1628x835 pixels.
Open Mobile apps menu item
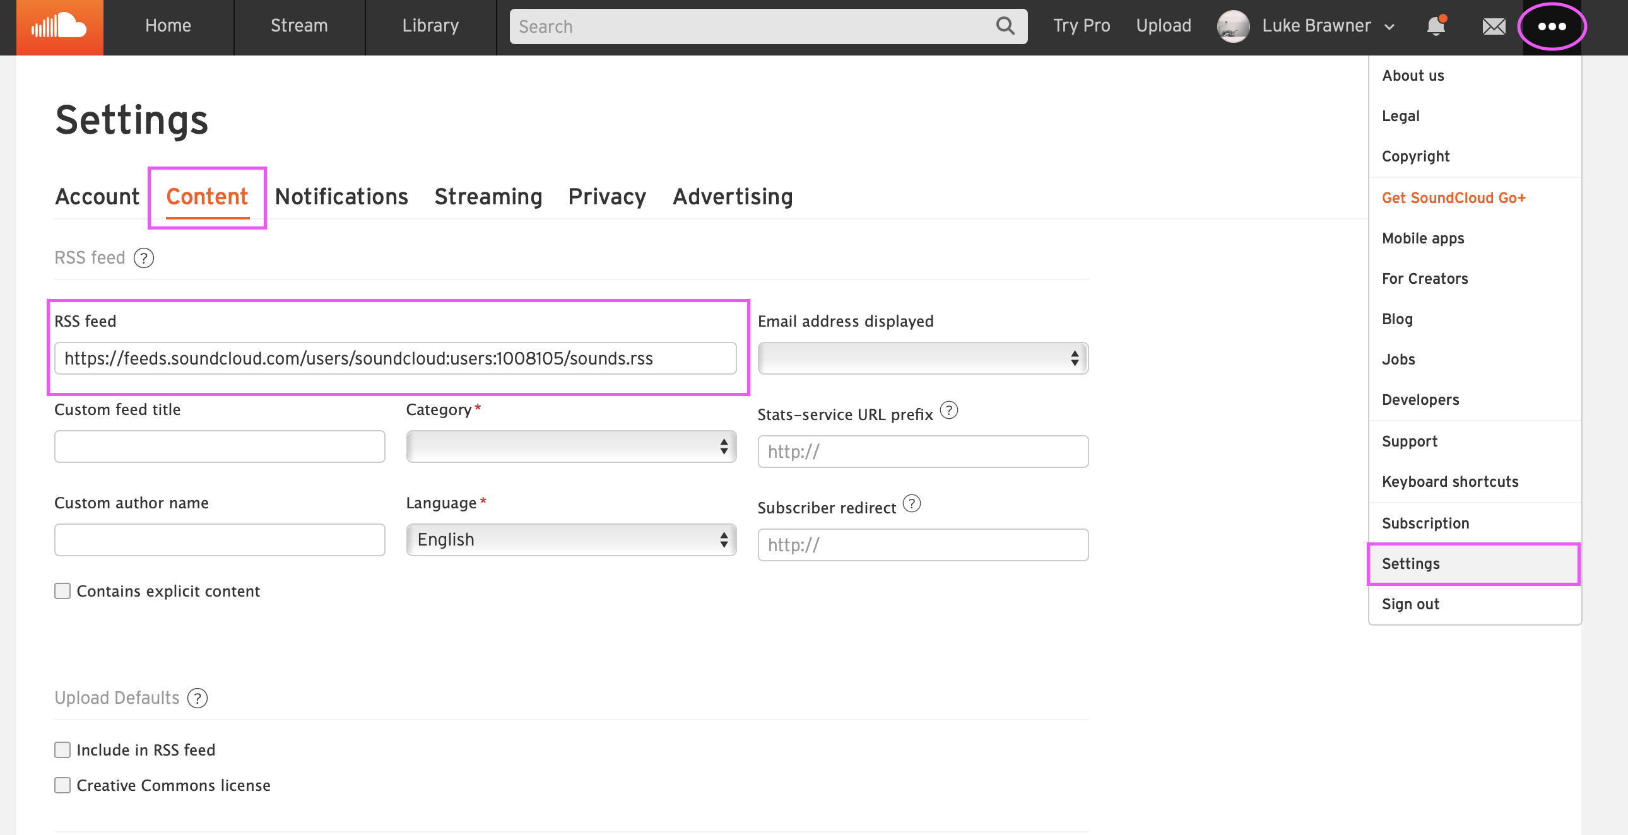(x=1475, y=238)
